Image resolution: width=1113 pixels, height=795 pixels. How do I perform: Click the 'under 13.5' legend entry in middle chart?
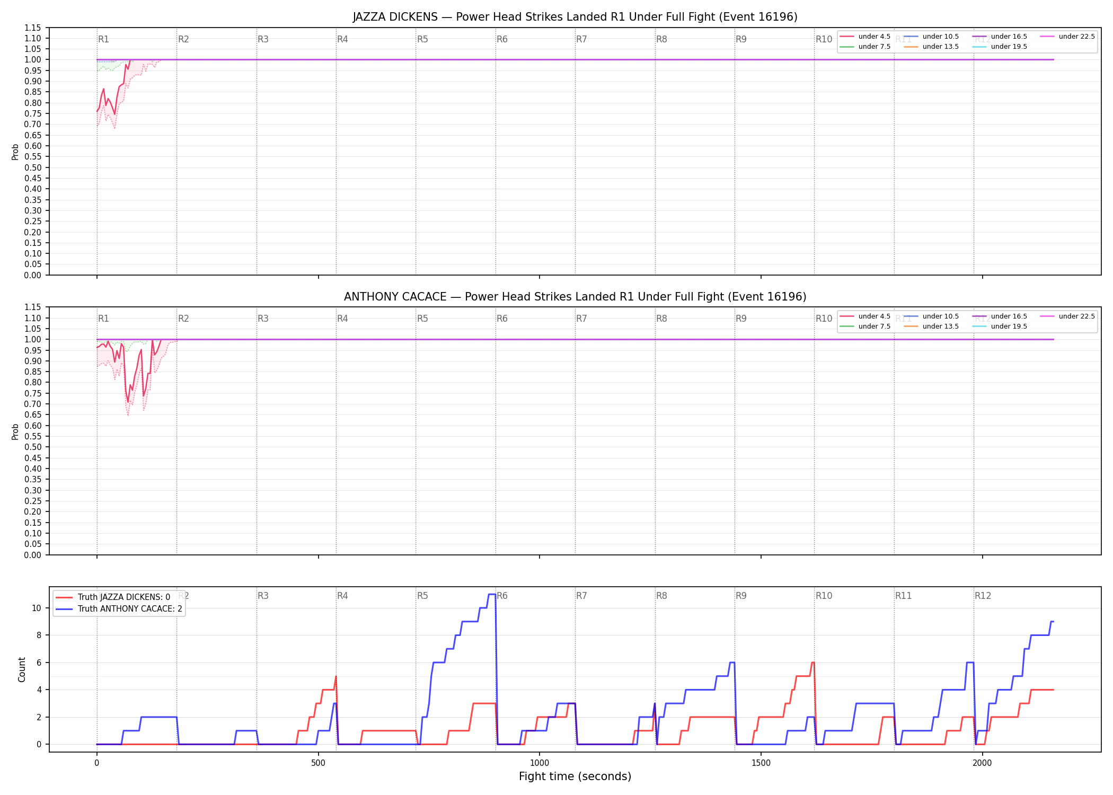931,326
